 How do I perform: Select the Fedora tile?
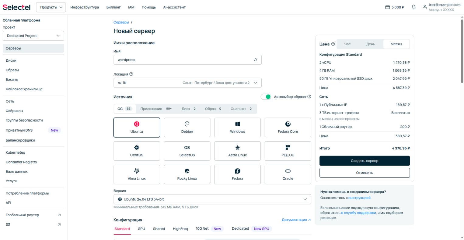[237, 174]
